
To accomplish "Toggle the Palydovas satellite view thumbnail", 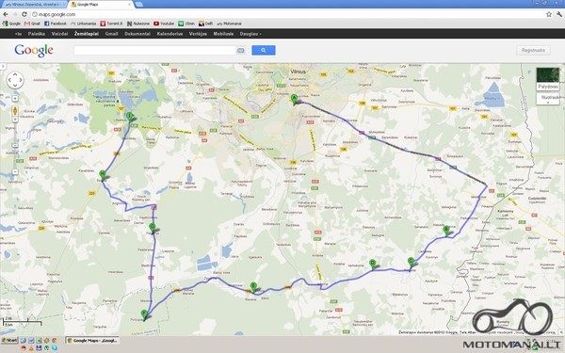I will click(548, 79).
